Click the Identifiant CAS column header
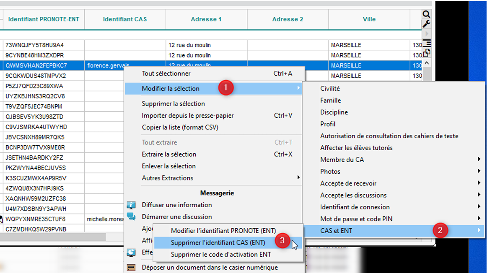 [x=125, y=19]
